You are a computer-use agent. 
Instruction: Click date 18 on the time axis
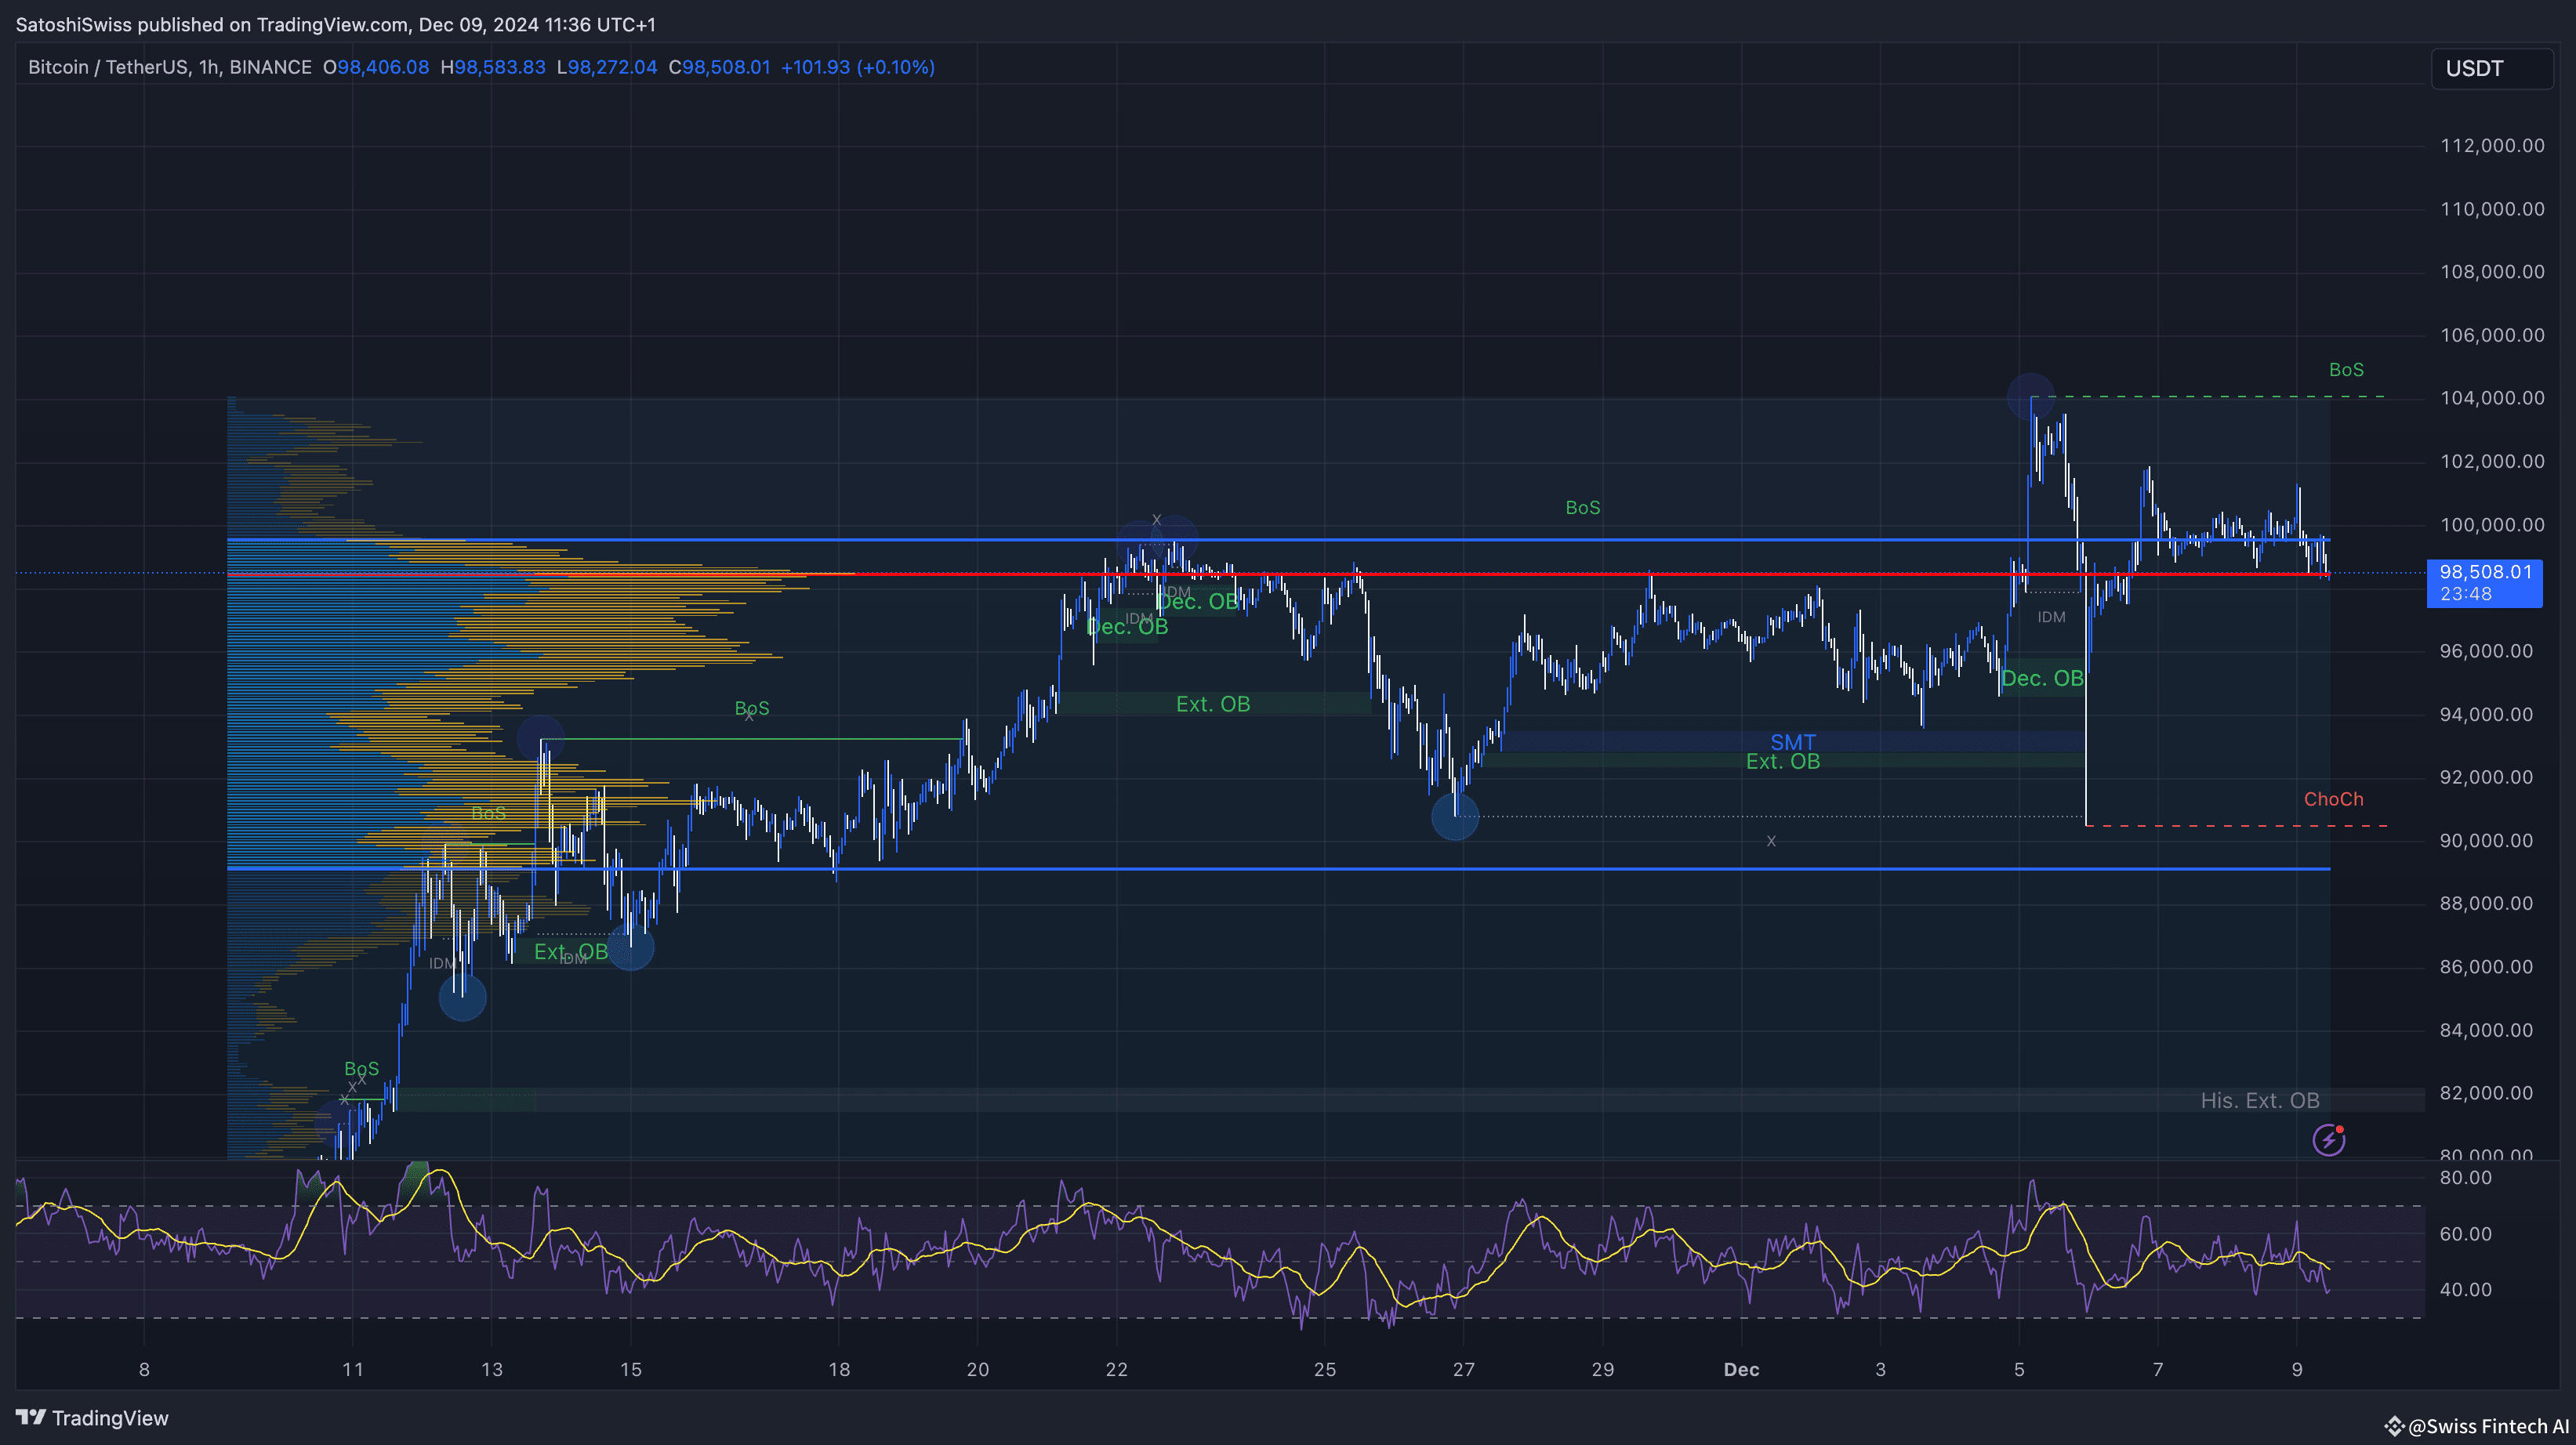coord(839,1370)
